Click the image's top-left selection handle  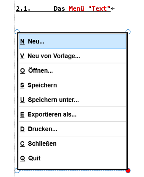click(x=17, y=32)
